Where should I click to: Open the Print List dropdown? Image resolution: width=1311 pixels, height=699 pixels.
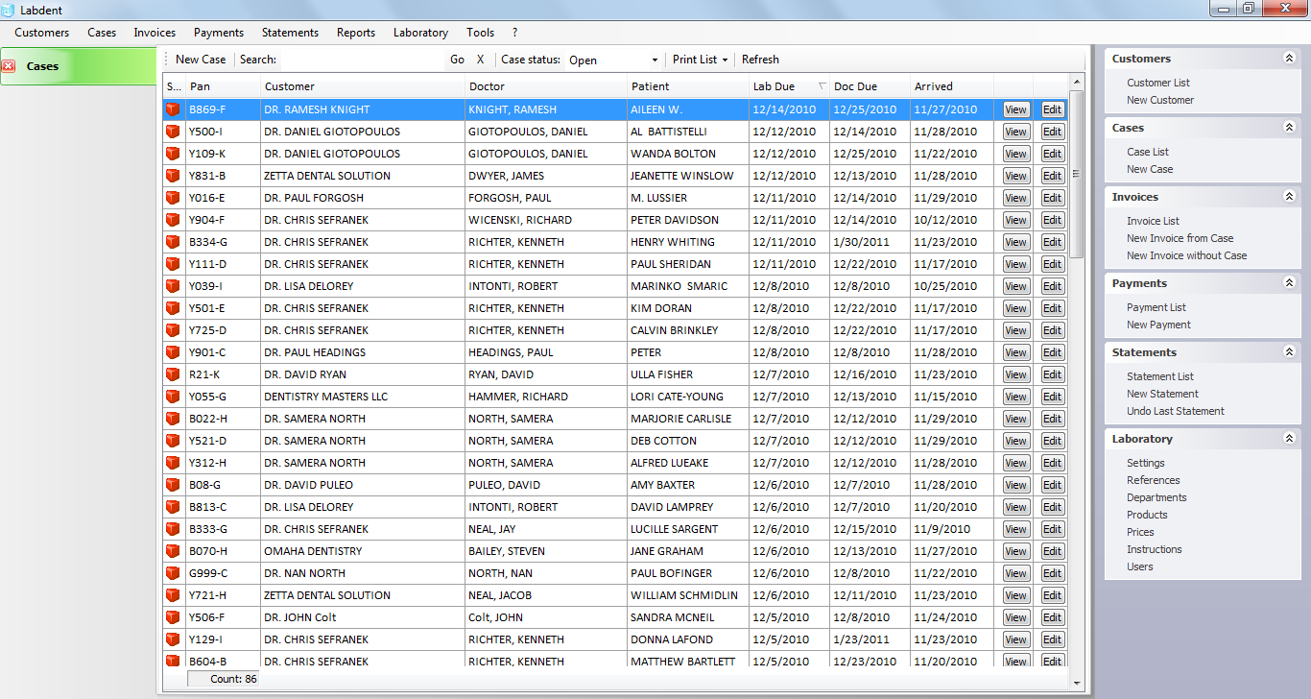(x=700, y=60)
